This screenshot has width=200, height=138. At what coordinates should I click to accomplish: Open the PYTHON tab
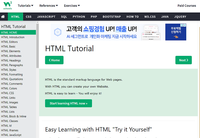click(79, 17)
